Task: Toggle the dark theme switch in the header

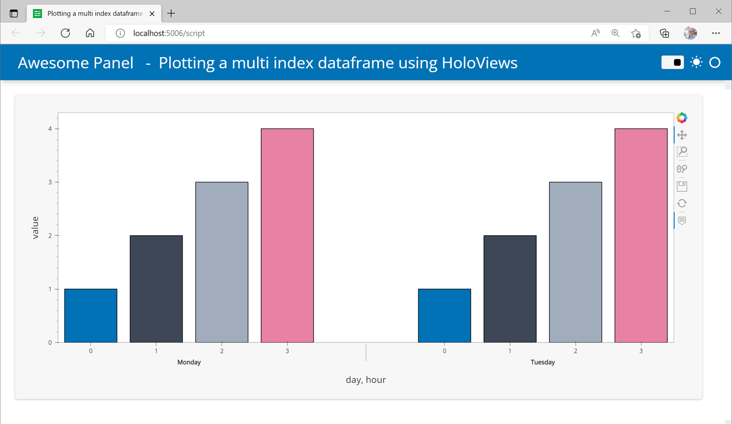Action: tap(672, 62)
